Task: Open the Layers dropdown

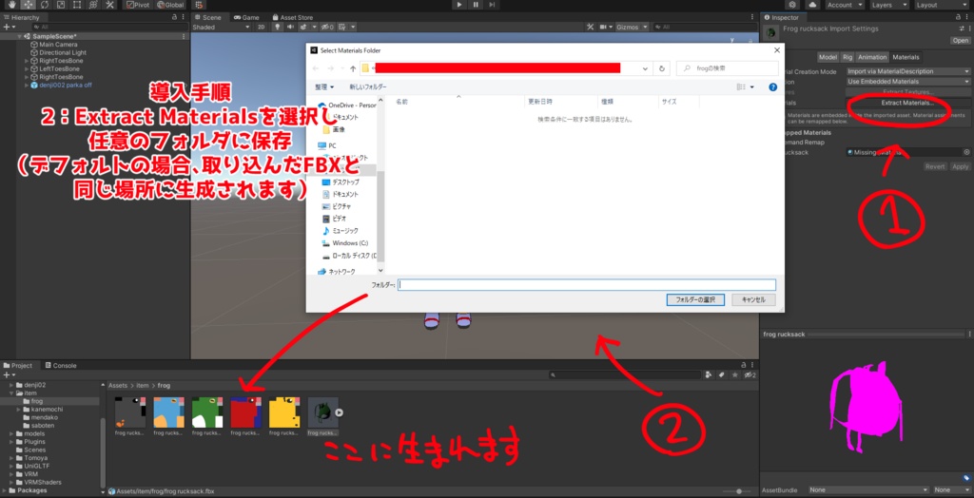Action: 888,5
